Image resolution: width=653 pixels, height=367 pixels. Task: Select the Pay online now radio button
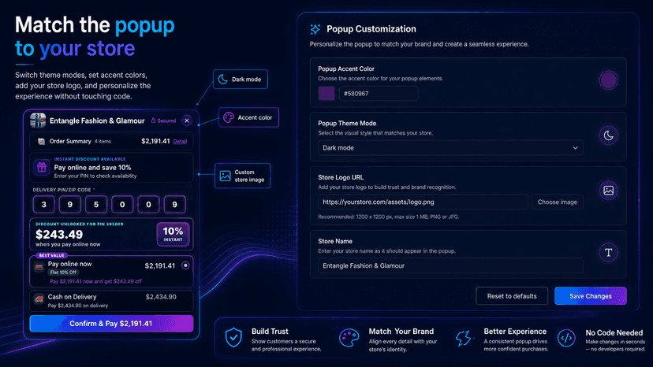pos(186,265)
